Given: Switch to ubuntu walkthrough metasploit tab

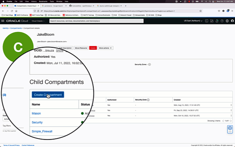Looking at the screenshot, I should click(109, 6).
